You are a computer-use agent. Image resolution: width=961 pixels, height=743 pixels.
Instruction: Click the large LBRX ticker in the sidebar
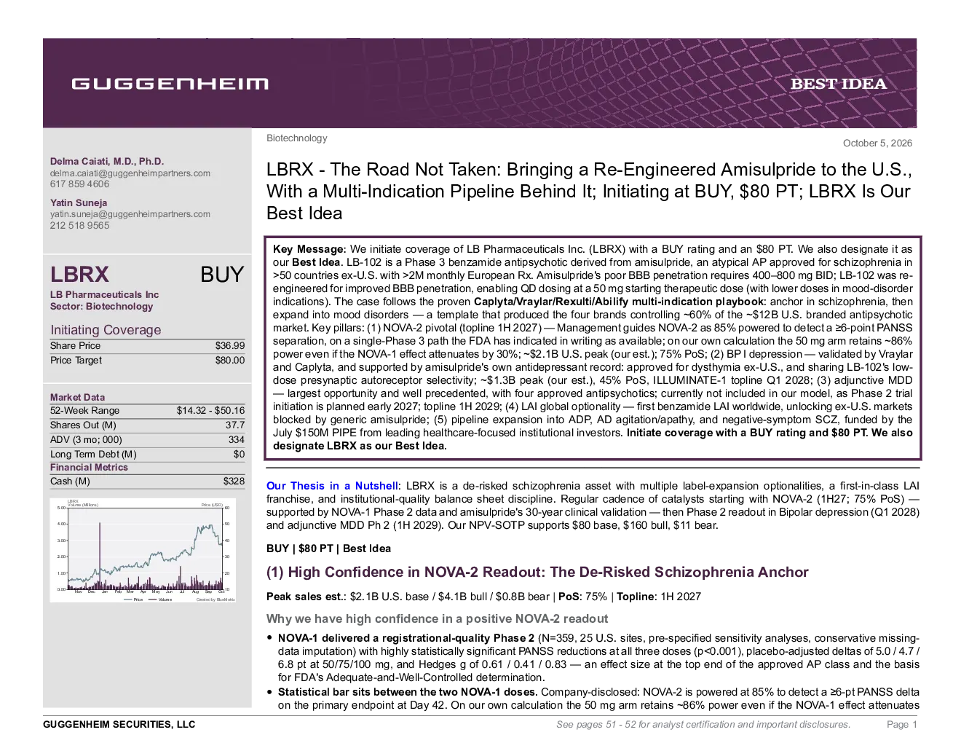[x=79, y=275]
